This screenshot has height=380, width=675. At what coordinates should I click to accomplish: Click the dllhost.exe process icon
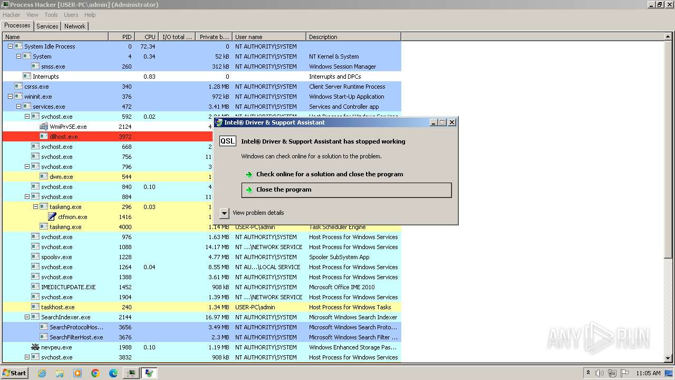44,137
